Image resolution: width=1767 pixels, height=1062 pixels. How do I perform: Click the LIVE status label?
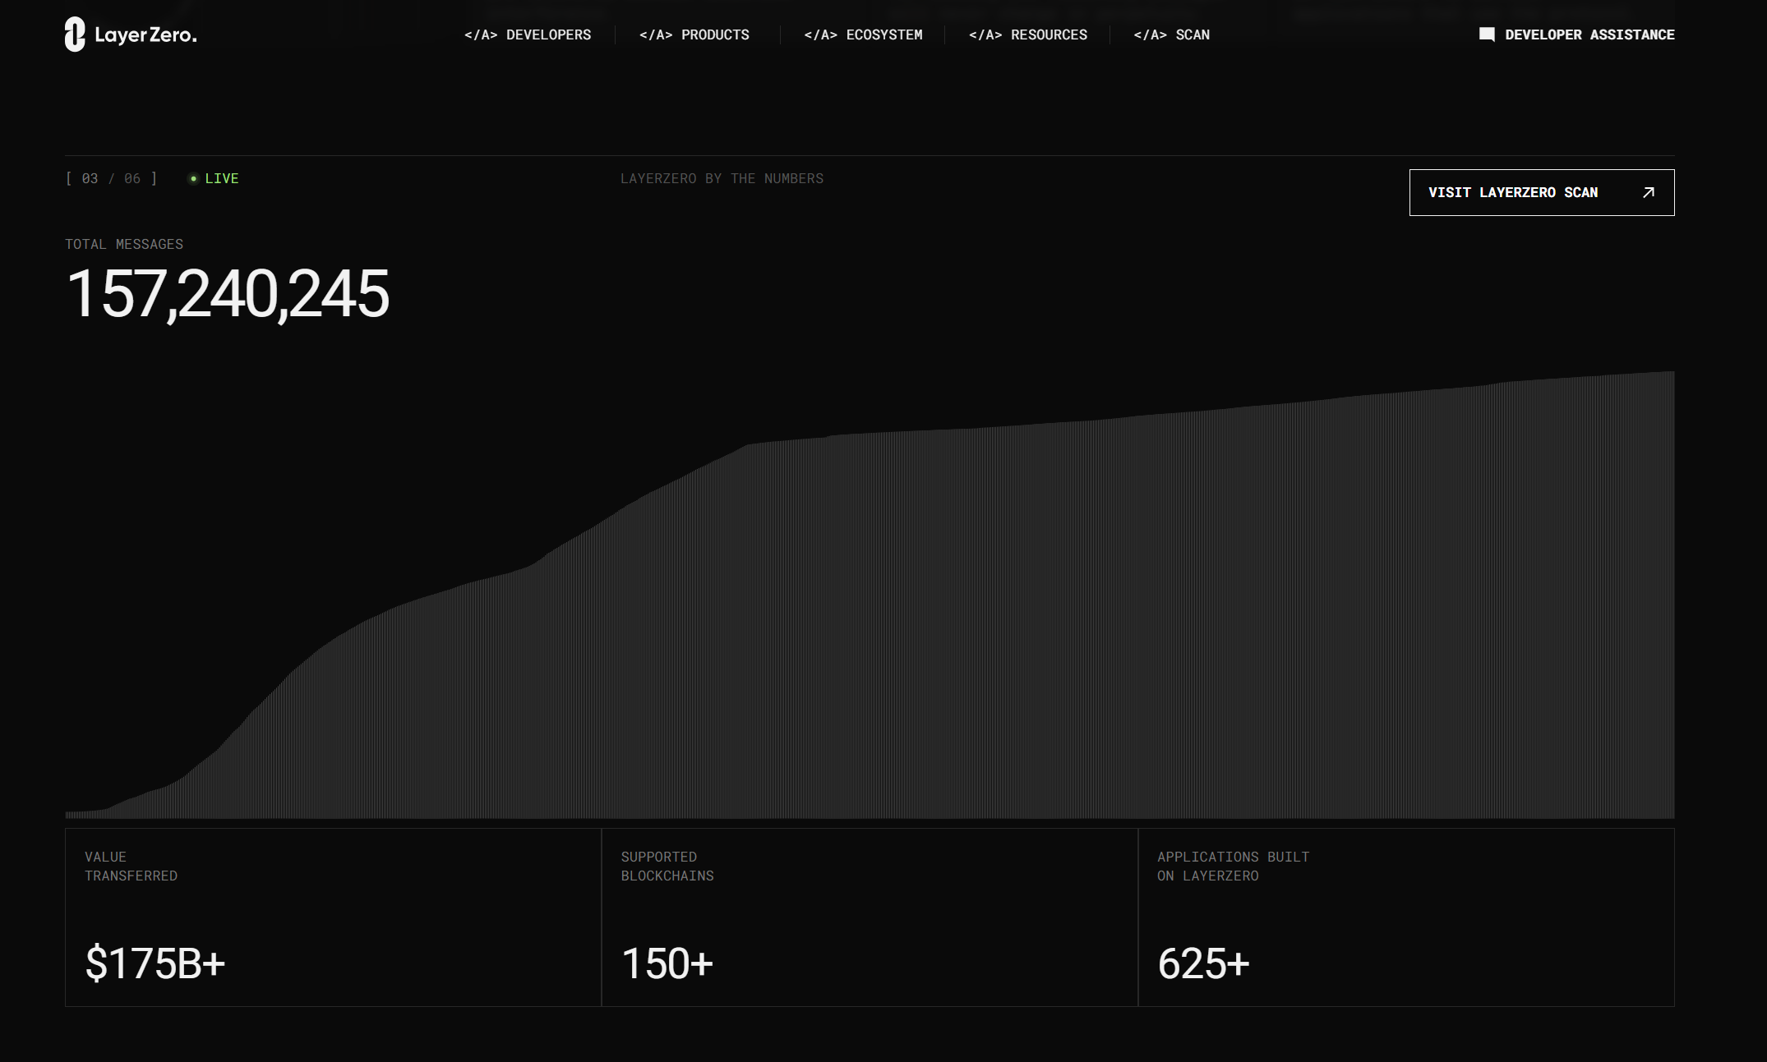point(222,178)
